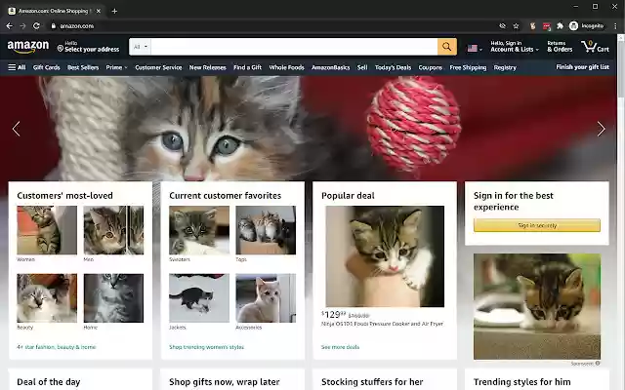
Task: Click See more deals link
Action: point(340,347)
